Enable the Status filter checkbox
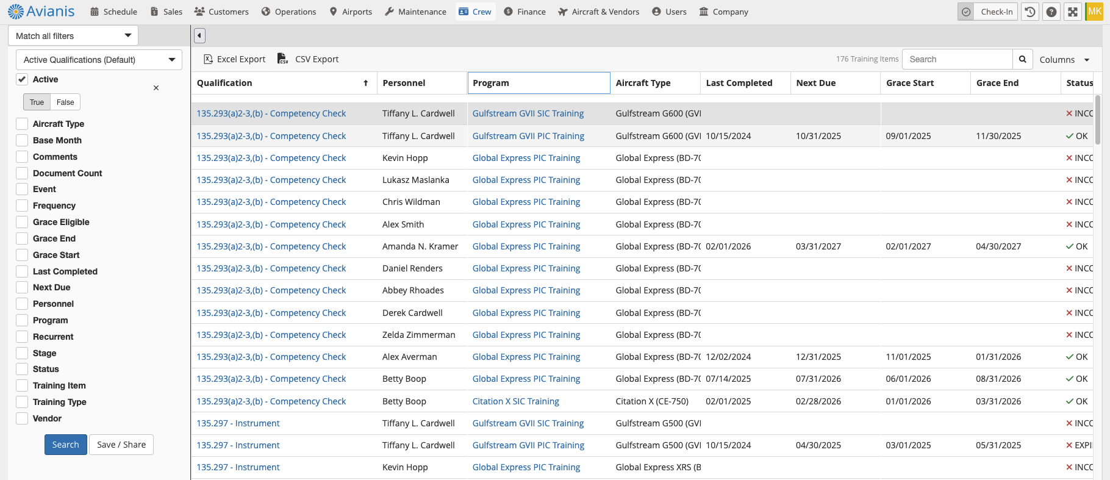This screenshot has height=480, width=1110. 22,369
